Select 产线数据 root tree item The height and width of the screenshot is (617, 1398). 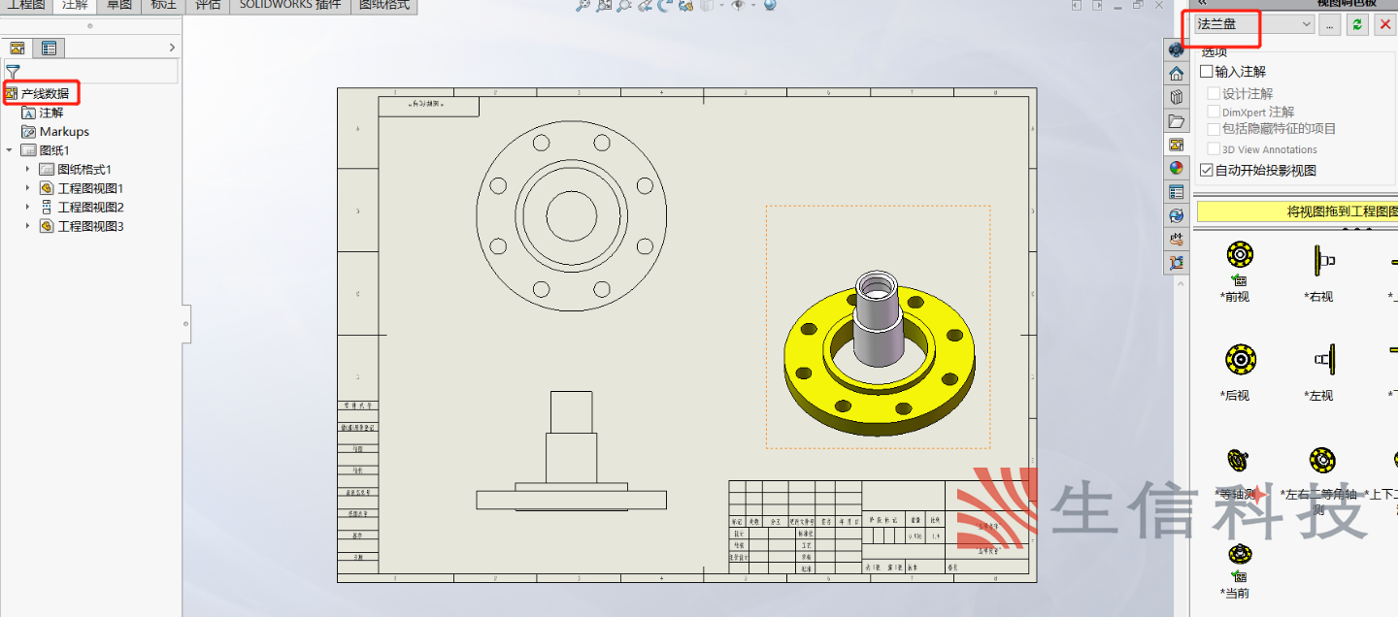click(45, 94)
